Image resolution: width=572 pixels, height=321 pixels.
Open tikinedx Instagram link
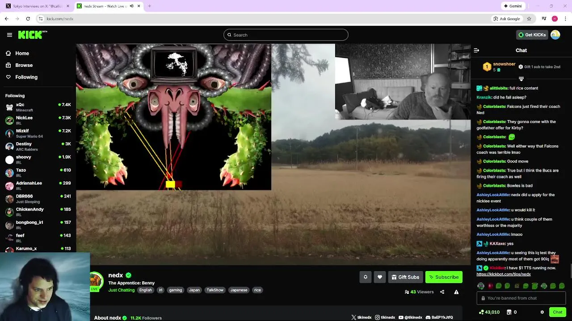click(385, 317)
